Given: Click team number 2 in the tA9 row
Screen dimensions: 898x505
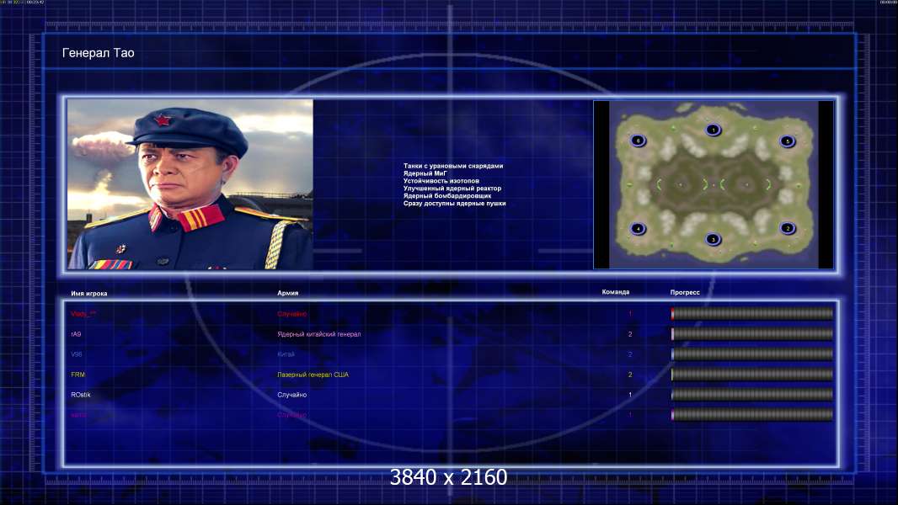Looking at the screenshot, I should coord(630,334).
